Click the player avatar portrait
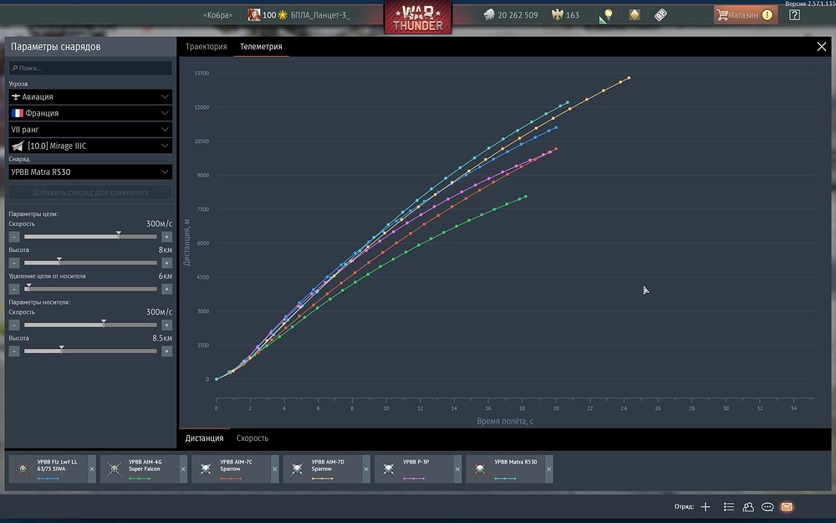Screen dimensions: 836x523 coord(254,14)
